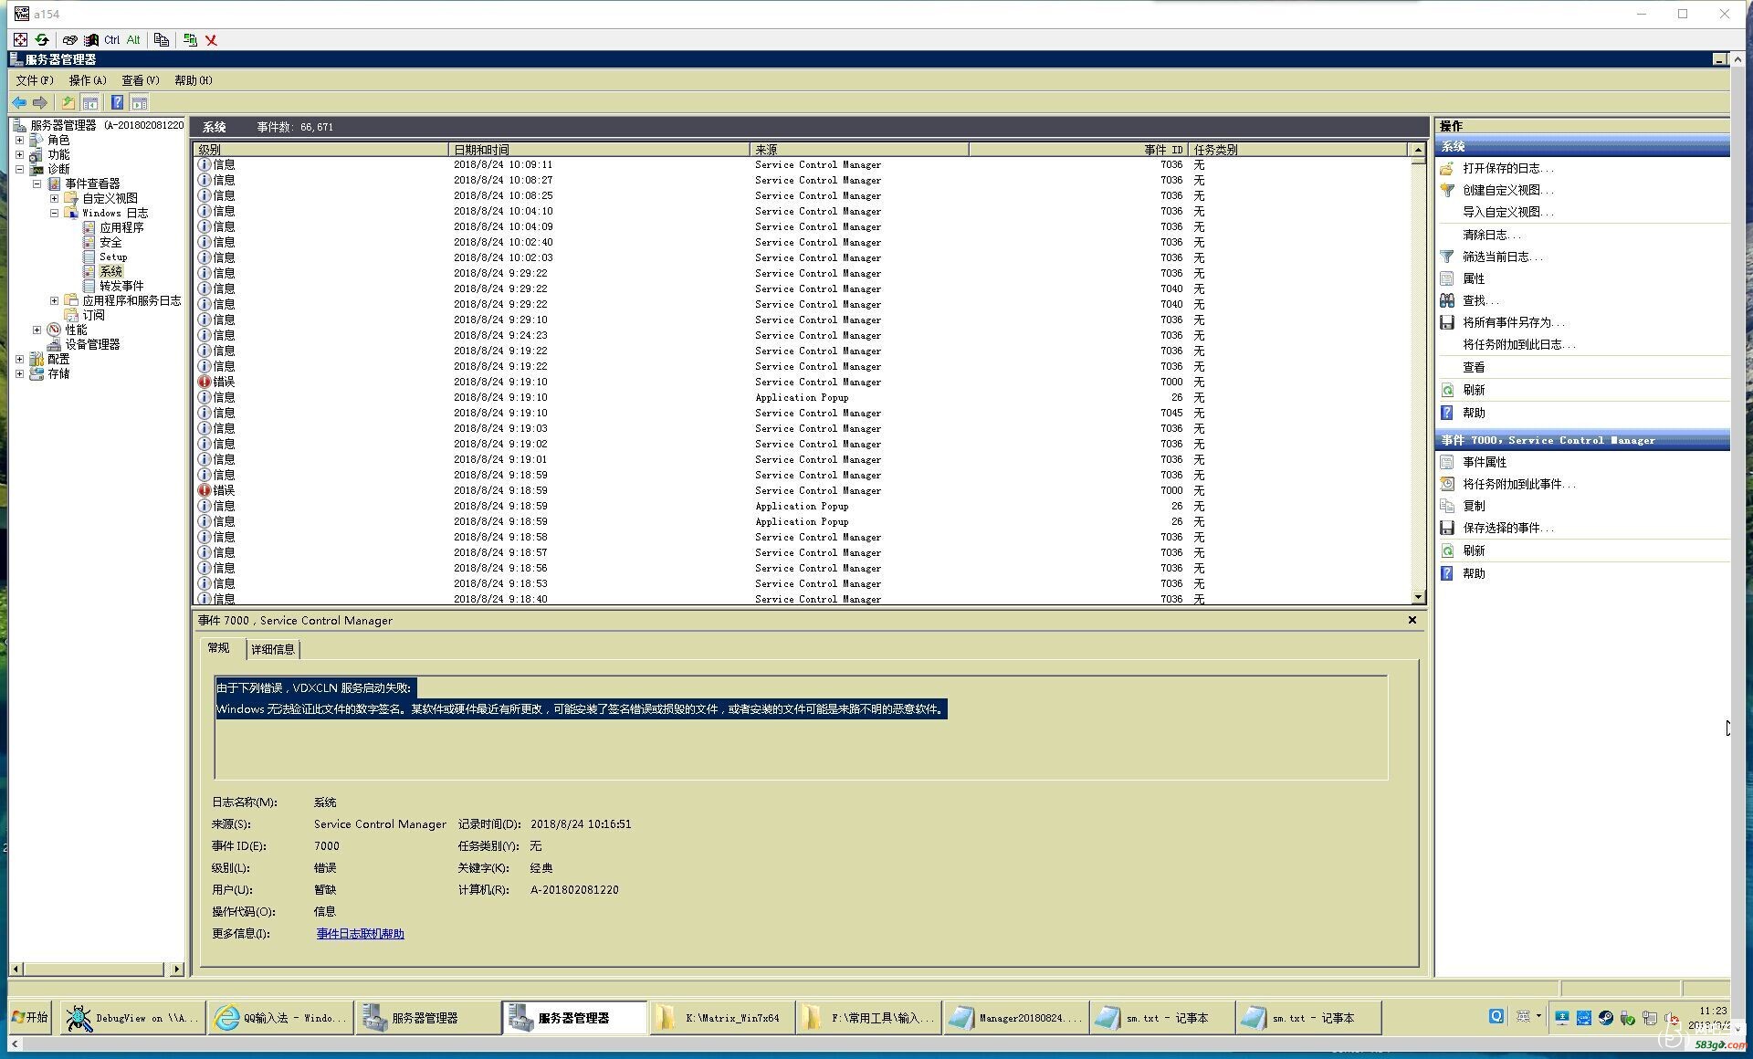Viewport: 1753px width, 1059px height.
Task: Click 清除日志 in actions pane
Action: click(x=1485, y=235)
